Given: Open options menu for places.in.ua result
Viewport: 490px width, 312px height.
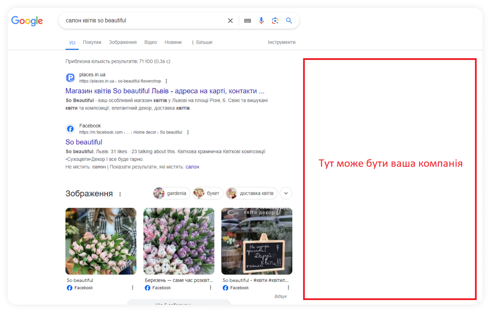Looking at the screenshot, I should click(x=166, y=81).
